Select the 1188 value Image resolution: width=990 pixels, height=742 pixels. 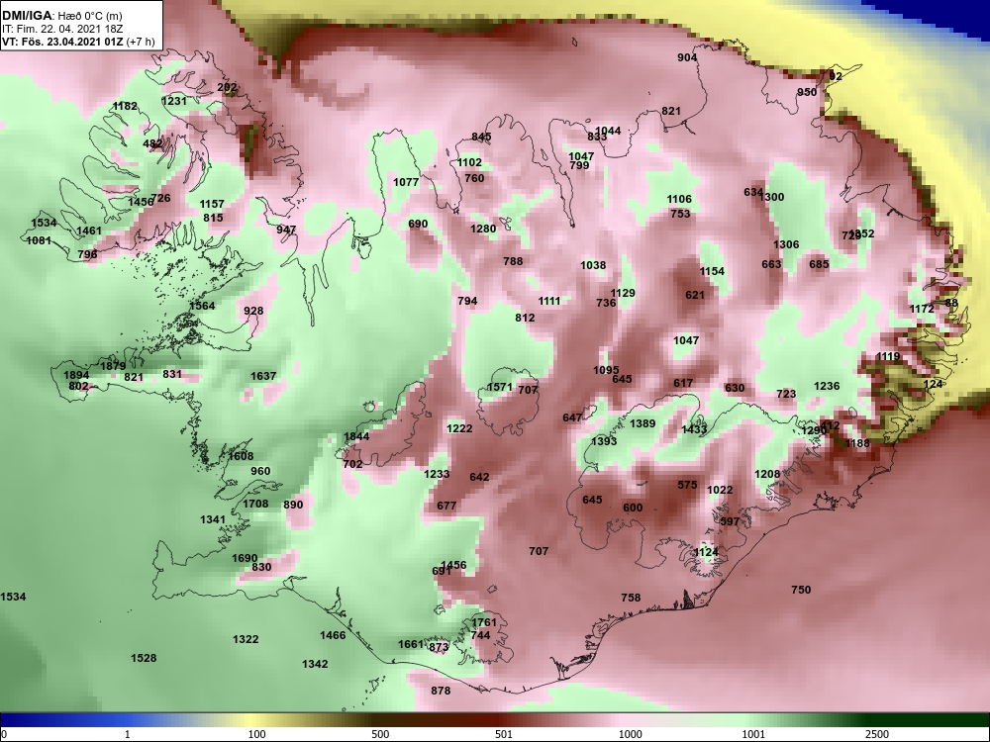click(856, 443)
